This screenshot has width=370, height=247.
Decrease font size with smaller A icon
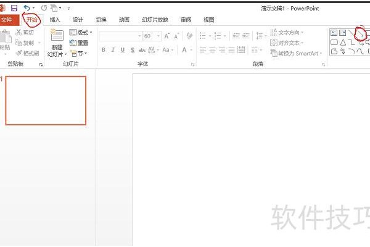pos(176,36)
